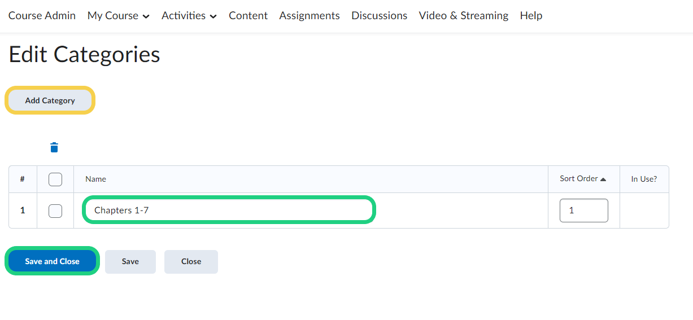Screen dimensions: 693x320
Task: Select Video & Streaming in navbar
Action: (x=463, y=16)
